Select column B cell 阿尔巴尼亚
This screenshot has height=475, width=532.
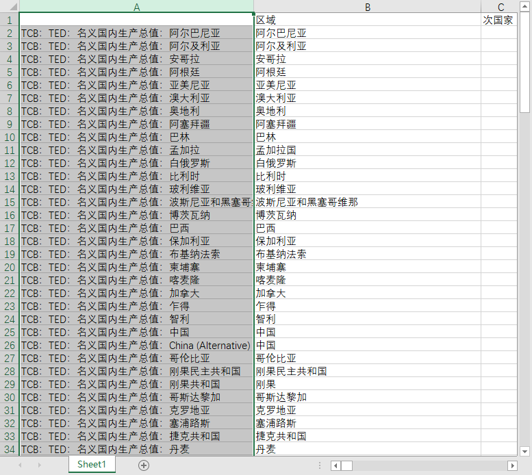368,33
